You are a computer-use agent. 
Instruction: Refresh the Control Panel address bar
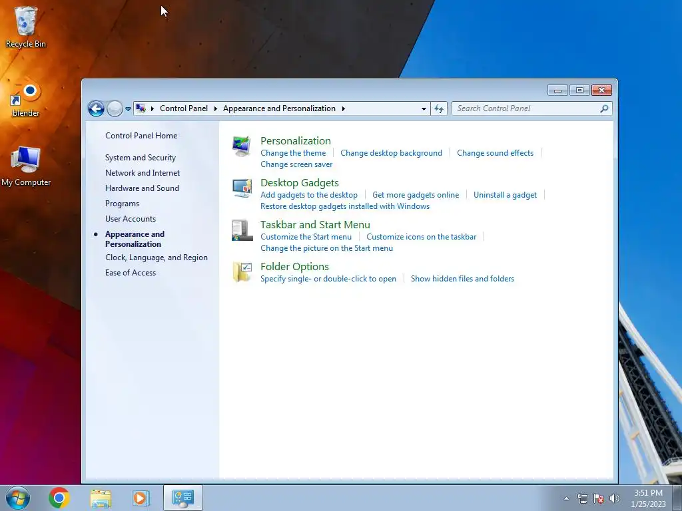[x=439, y=108]
